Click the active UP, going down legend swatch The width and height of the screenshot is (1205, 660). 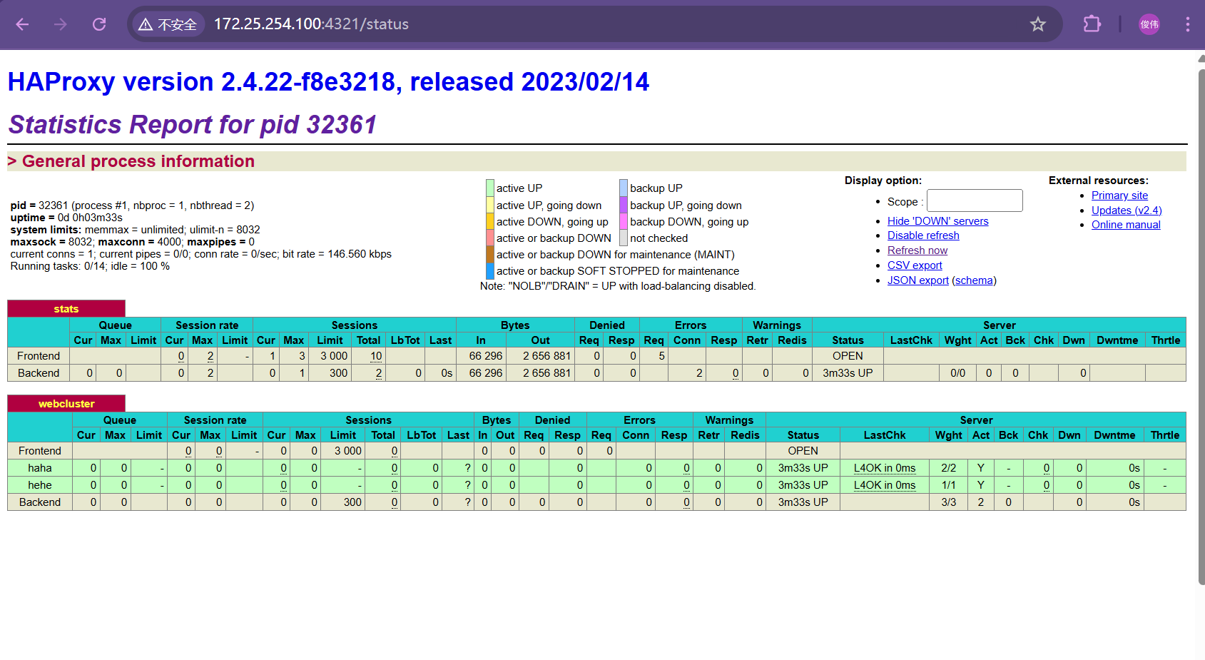click(x=490, y=205)
